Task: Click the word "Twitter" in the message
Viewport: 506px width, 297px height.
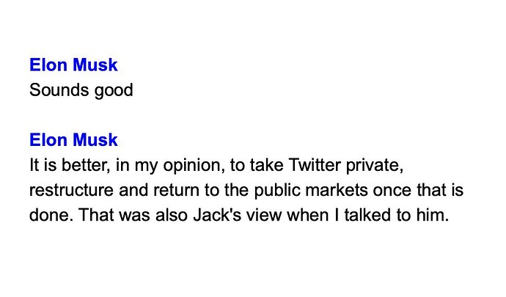Action: (315, 165)
